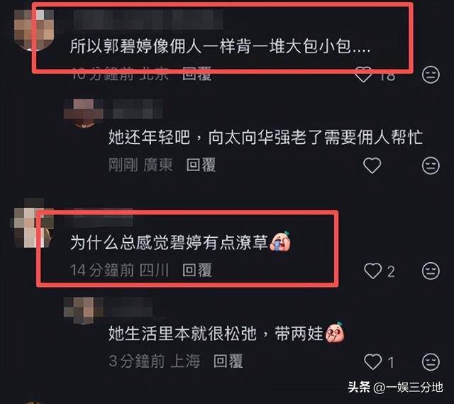Open avatar of the 四川 commenter
The width and height of the screenshot is (454, 404).
pyautogui.click(x=33, y=223)
